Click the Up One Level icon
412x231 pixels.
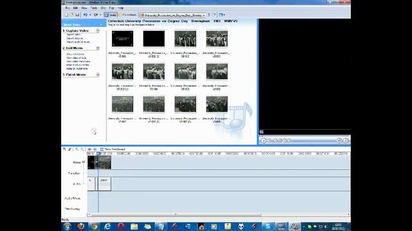click(x=209, y=15)
